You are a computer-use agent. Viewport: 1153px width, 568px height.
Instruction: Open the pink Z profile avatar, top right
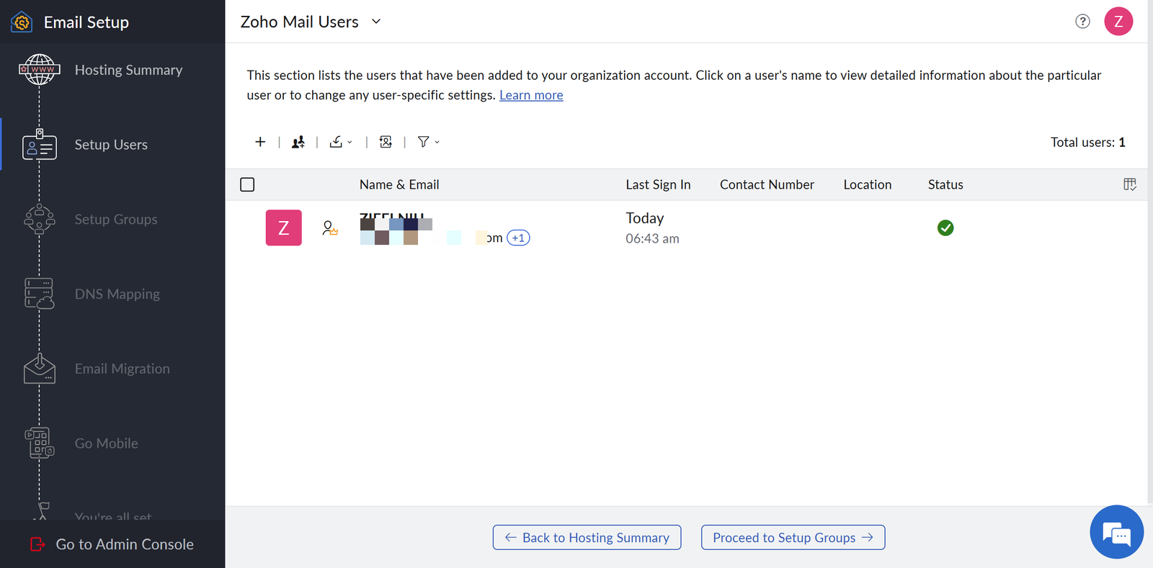tap(1118, 22)
